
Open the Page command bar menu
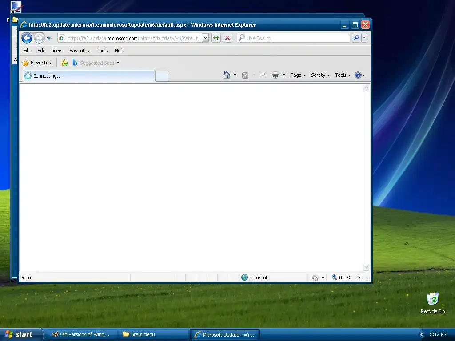[x=298, y=75]
